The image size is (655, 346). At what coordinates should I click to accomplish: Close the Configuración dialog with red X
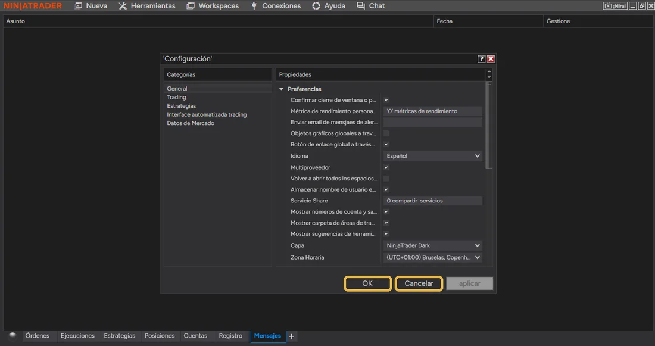pyautogui.click(x=491, y=59)
